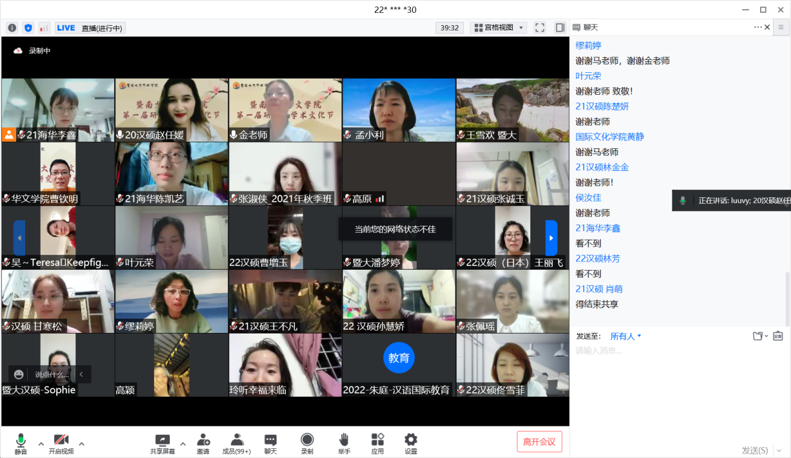
Task: Open the Members (成员) list
Action: pos(236,444)
